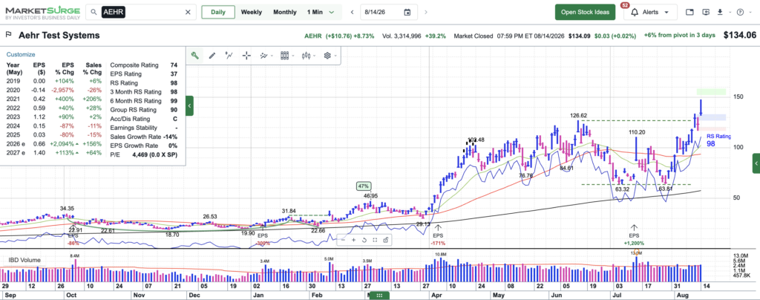The width and height of the screenshot is (760, 300).
Task: Expand the right side panel green tab
Action: click(756, 163)
